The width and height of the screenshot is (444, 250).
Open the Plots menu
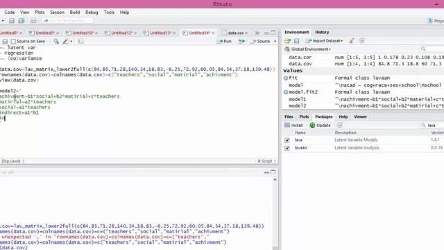(x=40, y=12)
